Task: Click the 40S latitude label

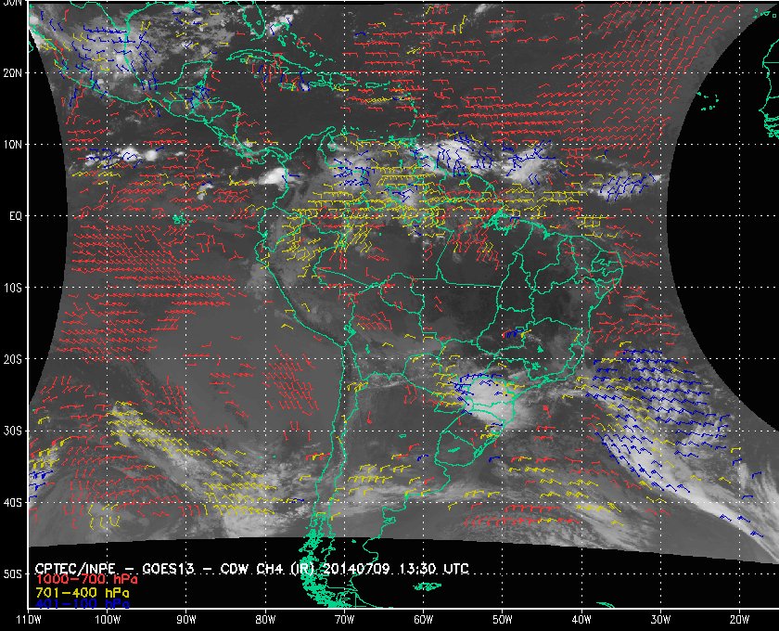Action: 12,503
